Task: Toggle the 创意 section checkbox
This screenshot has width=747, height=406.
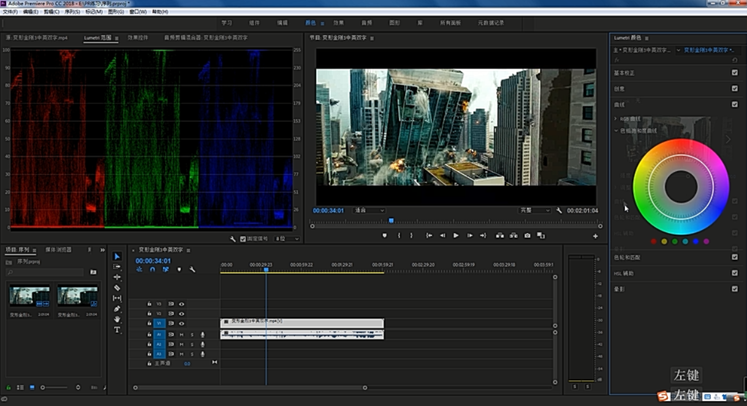Action: [x=735, y=89]
